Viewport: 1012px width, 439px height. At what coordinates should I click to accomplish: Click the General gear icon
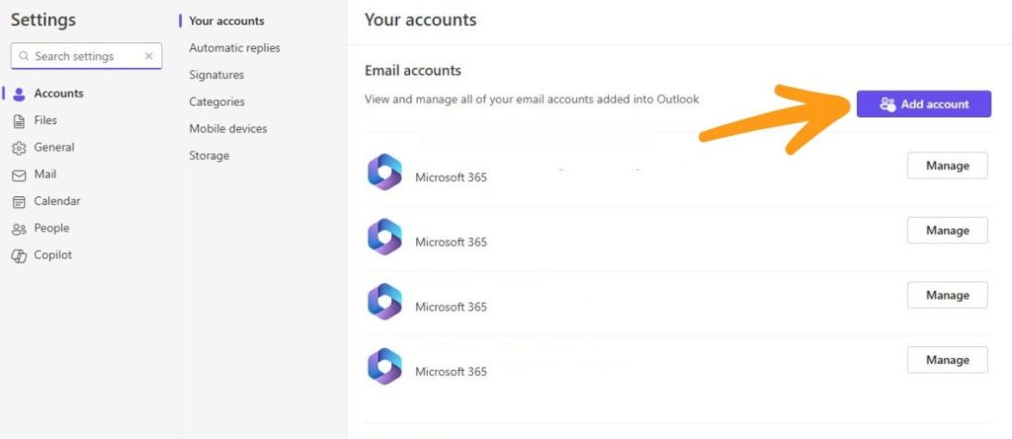pyautogui.click(x=20, y=148)
